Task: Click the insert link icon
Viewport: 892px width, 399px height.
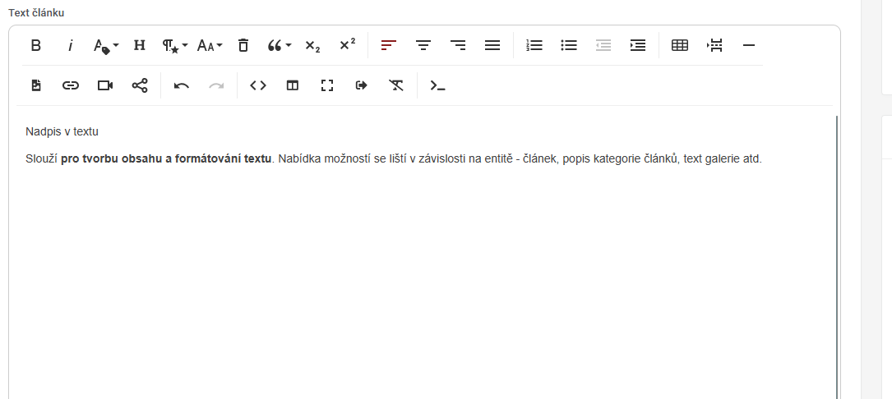Action: pos(71,85)
